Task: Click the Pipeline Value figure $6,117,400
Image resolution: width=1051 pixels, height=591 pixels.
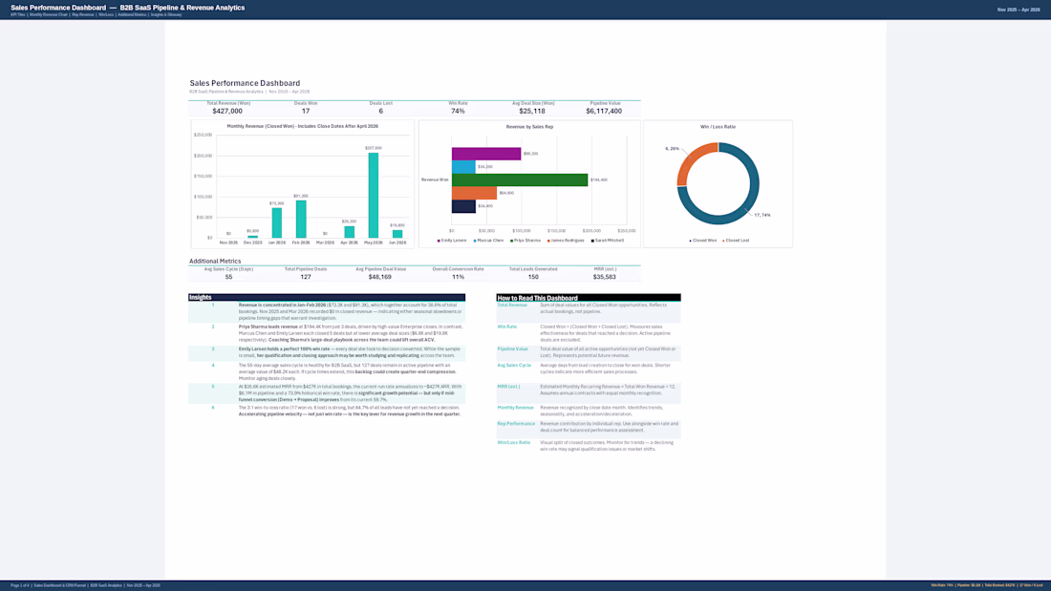Action: pyautogui.click(x=604, y=112)
